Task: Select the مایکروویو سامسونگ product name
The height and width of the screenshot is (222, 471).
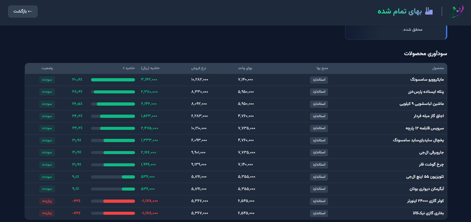Action: (427, 80)
